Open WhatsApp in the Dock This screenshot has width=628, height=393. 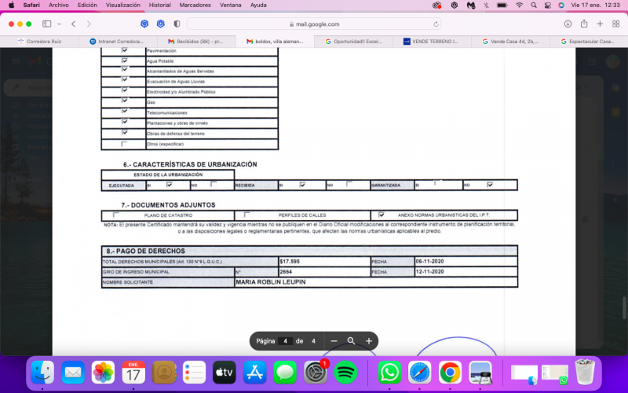pyautogui.click(x=389, y=373)
